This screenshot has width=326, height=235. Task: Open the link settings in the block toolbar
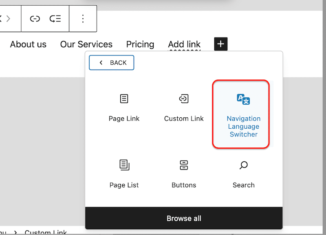35,18
